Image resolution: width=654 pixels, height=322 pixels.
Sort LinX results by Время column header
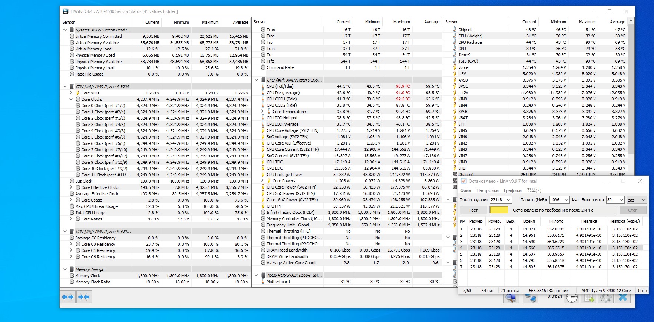(529, 221)
